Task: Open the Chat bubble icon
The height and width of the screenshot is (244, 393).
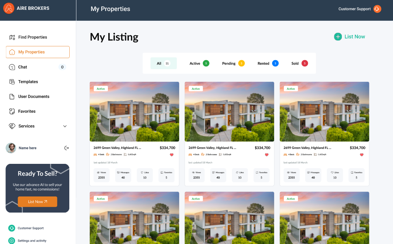Action: tap(12, 67)
